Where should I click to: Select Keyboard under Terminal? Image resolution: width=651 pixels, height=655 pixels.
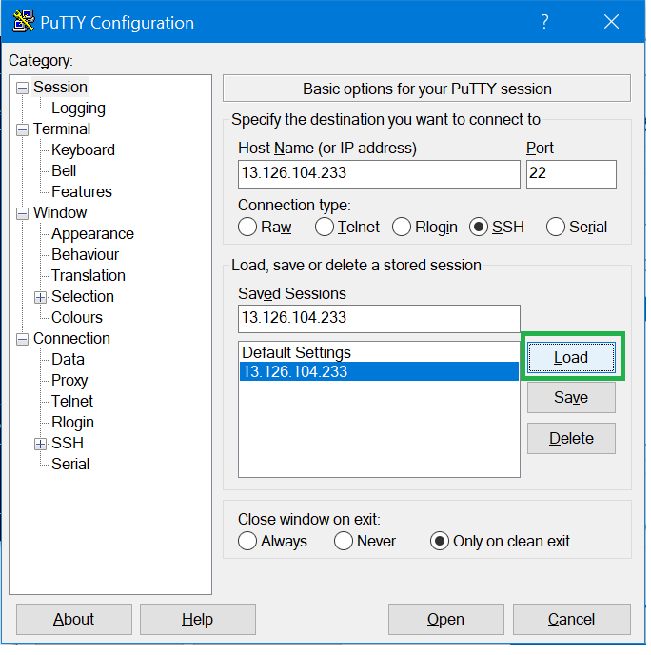(83, 150)
